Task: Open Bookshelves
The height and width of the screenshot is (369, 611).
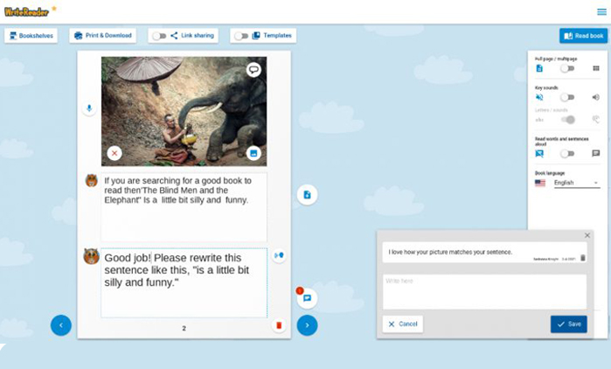Action: [x=31, y=36]
